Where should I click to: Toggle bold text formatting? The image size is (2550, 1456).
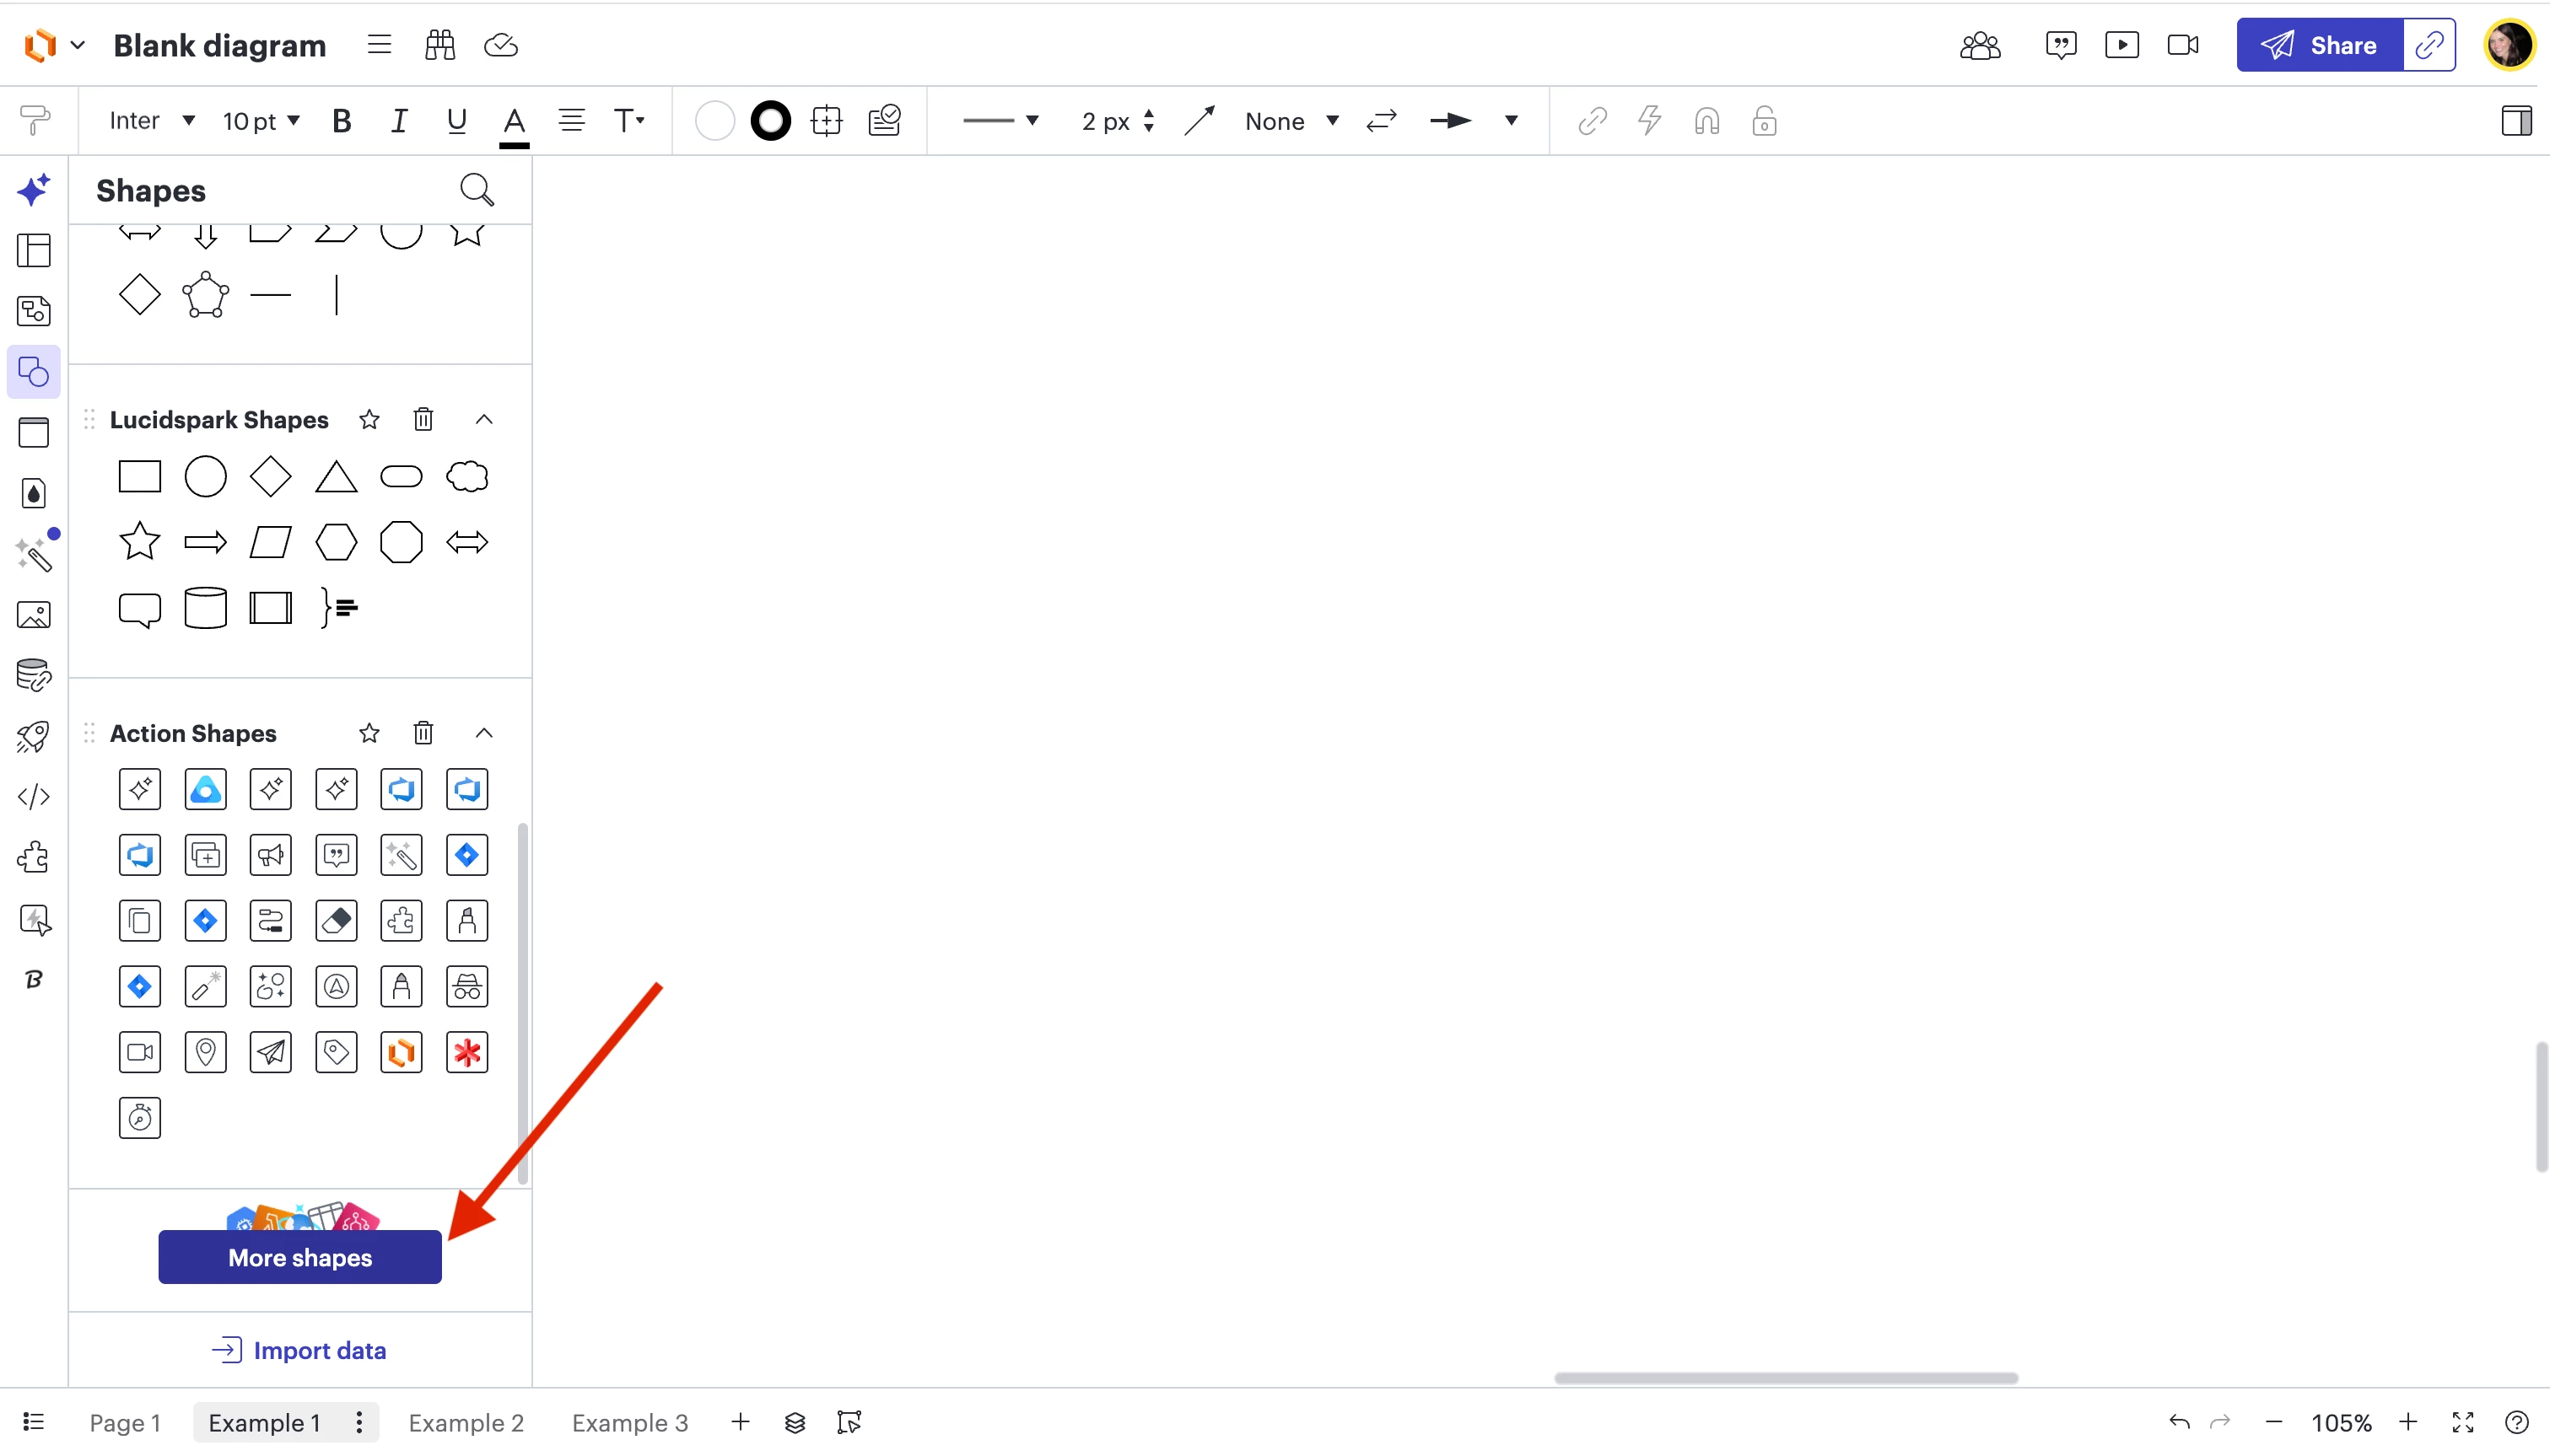pos(341,121)
